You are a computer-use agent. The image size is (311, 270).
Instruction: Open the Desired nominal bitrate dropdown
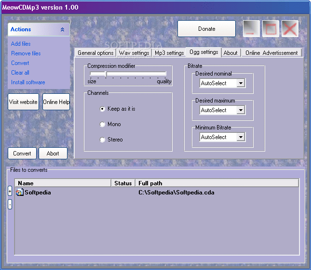click(x=241, y=83)
